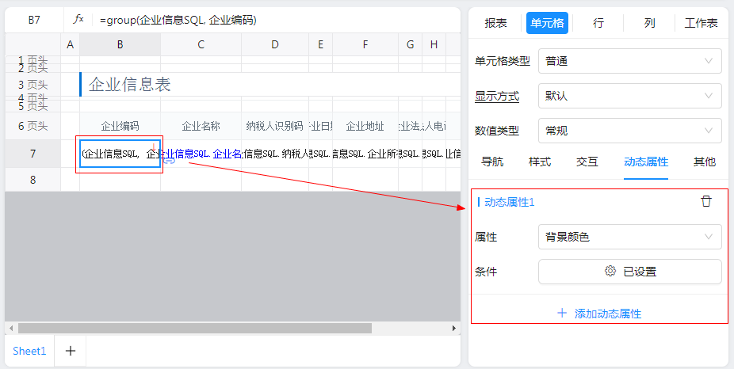Open the 样式 sub-tab
Viewport: 734px width, 369px height.
[540, 162]
